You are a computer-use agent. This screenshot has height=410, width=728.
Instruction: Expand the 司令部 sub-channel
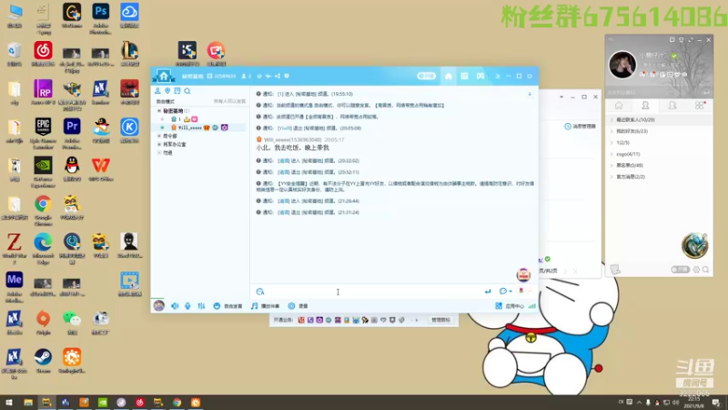159,136
